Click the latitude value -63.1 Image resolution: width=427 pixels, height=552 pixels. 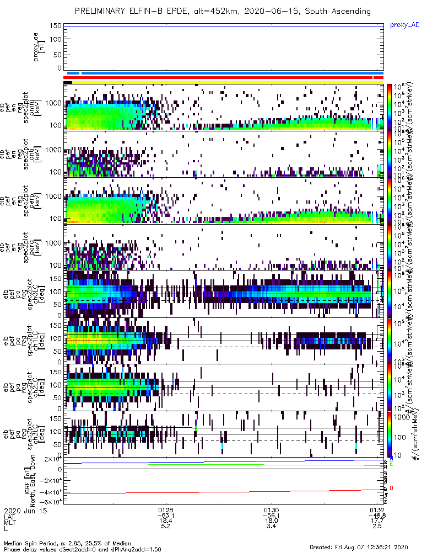(165, 516)
